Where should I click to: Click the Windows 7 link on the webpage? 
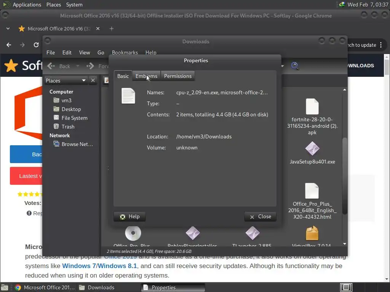tap(79, 266)
